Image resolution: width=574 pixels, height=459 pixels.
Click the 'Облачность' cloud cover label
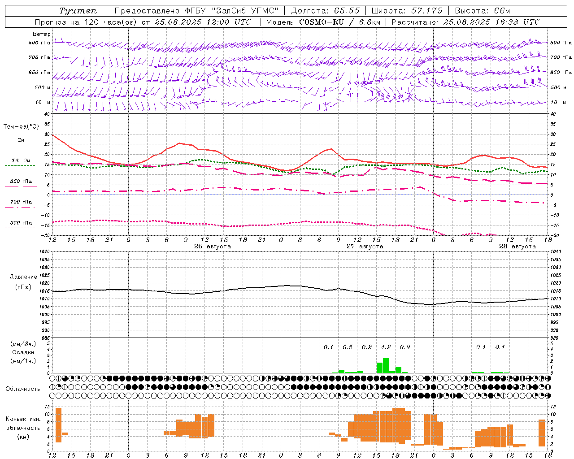[23, 389]
